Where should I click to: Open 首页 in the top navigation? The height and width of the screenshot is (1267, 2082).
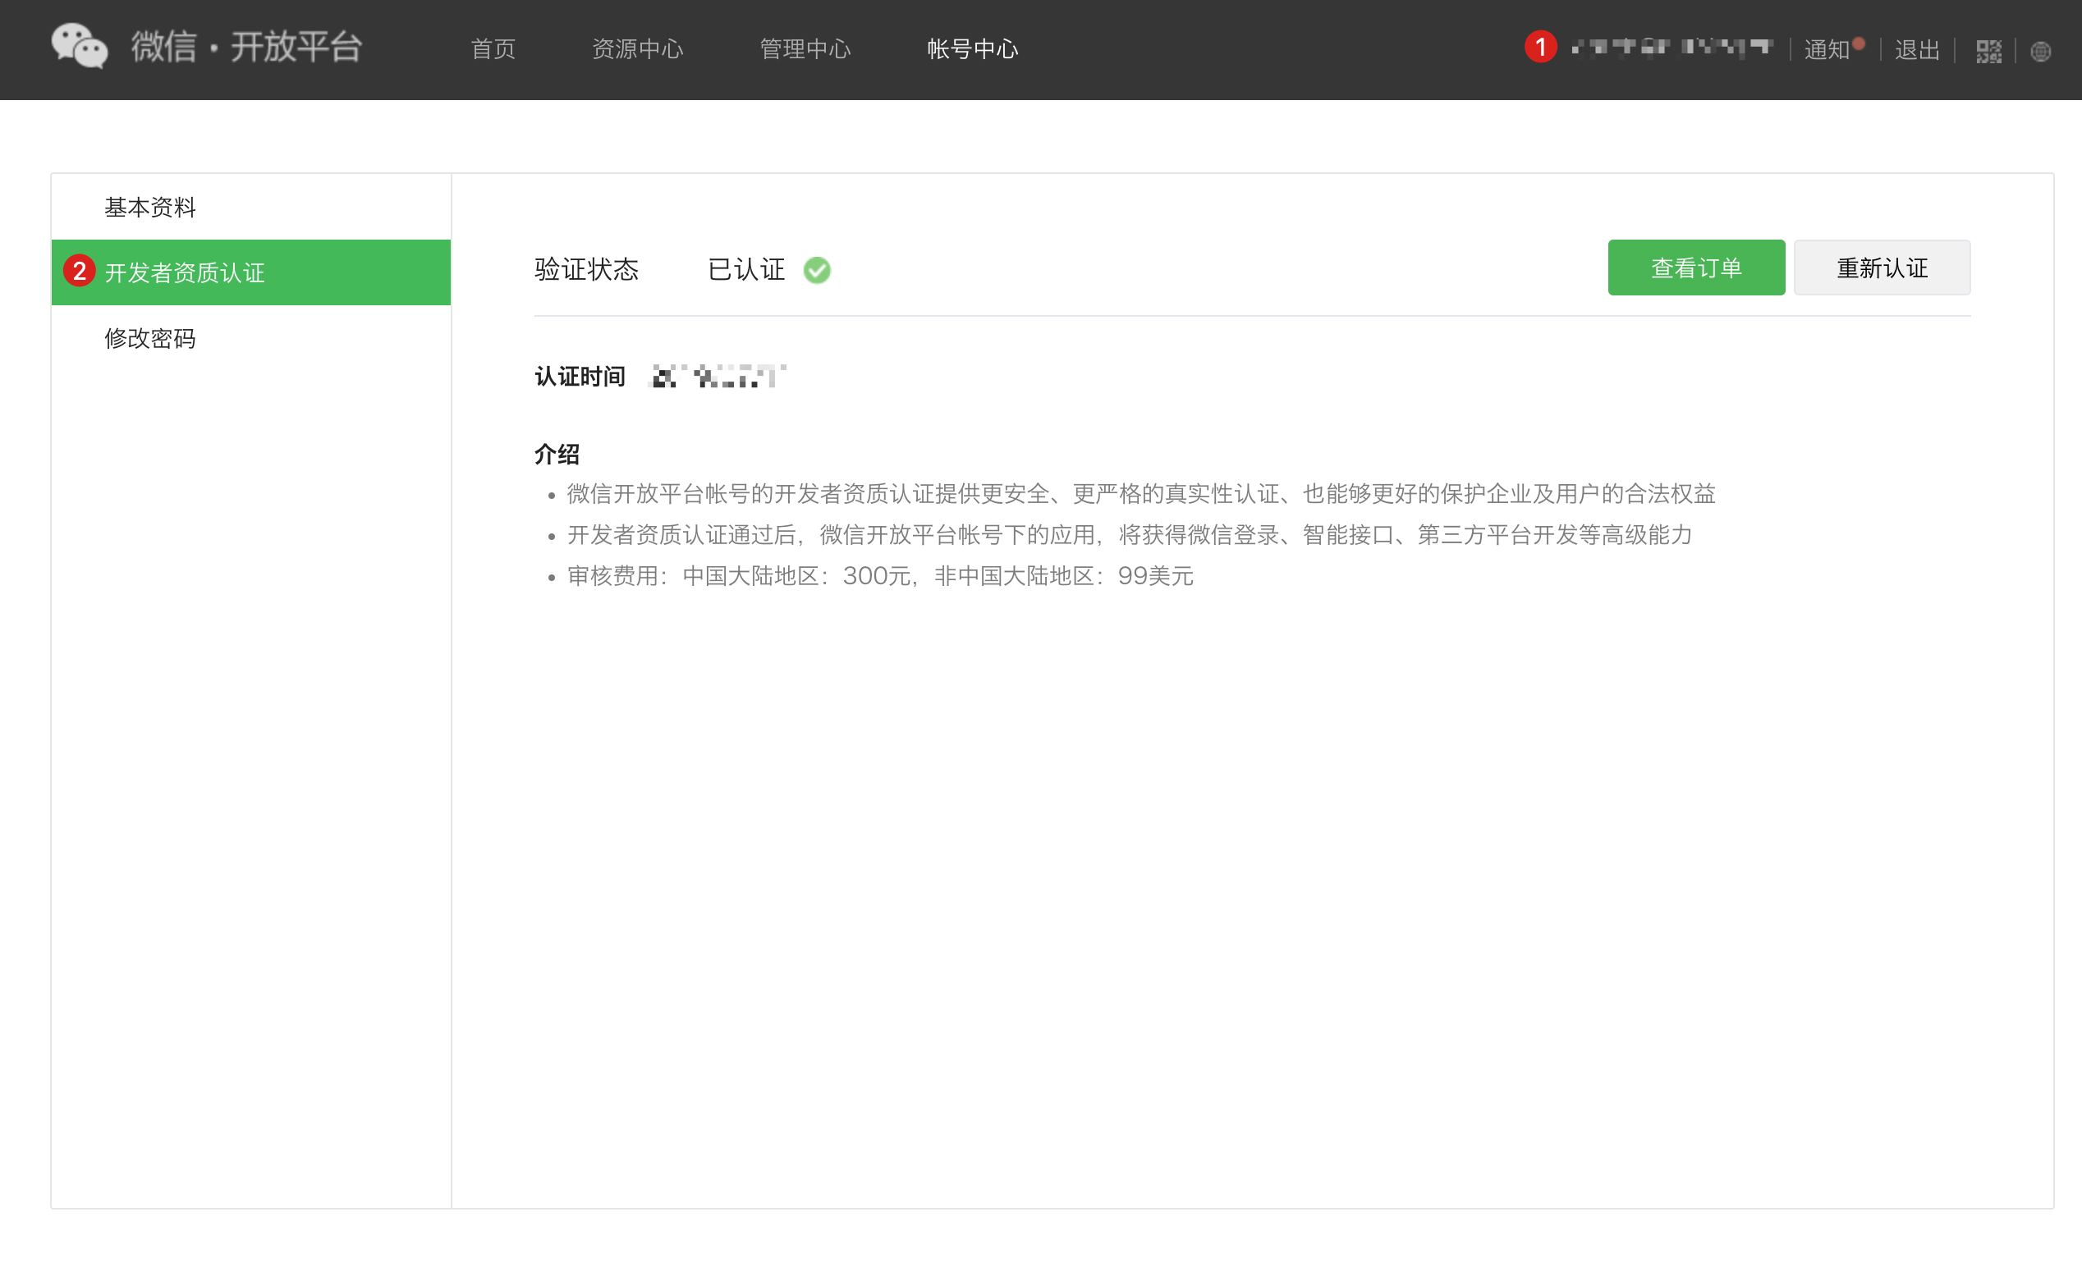click(x=493, y=49)
